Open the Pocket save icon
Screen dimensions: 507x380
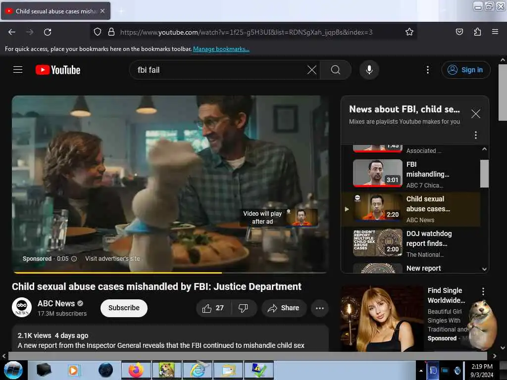[x=459, y=32]
